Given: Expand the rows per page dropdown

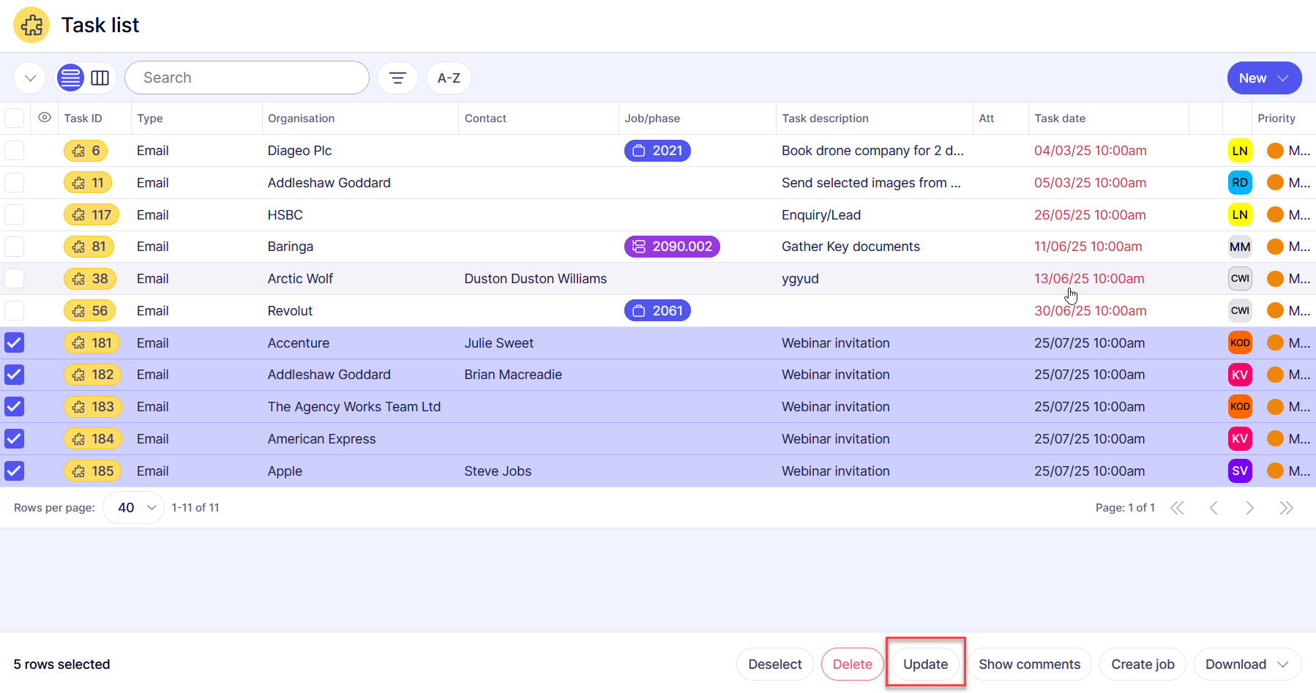Looking at the screenshot, I should tap(134, 508).
